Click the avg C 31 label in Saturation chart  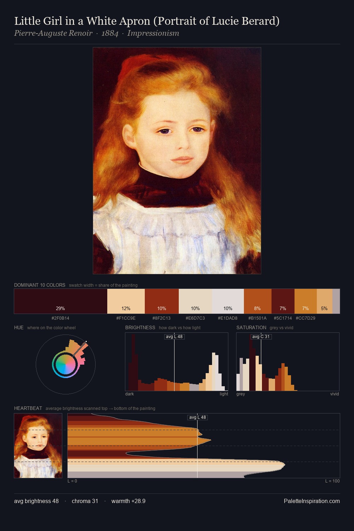(x=261, y=337)
